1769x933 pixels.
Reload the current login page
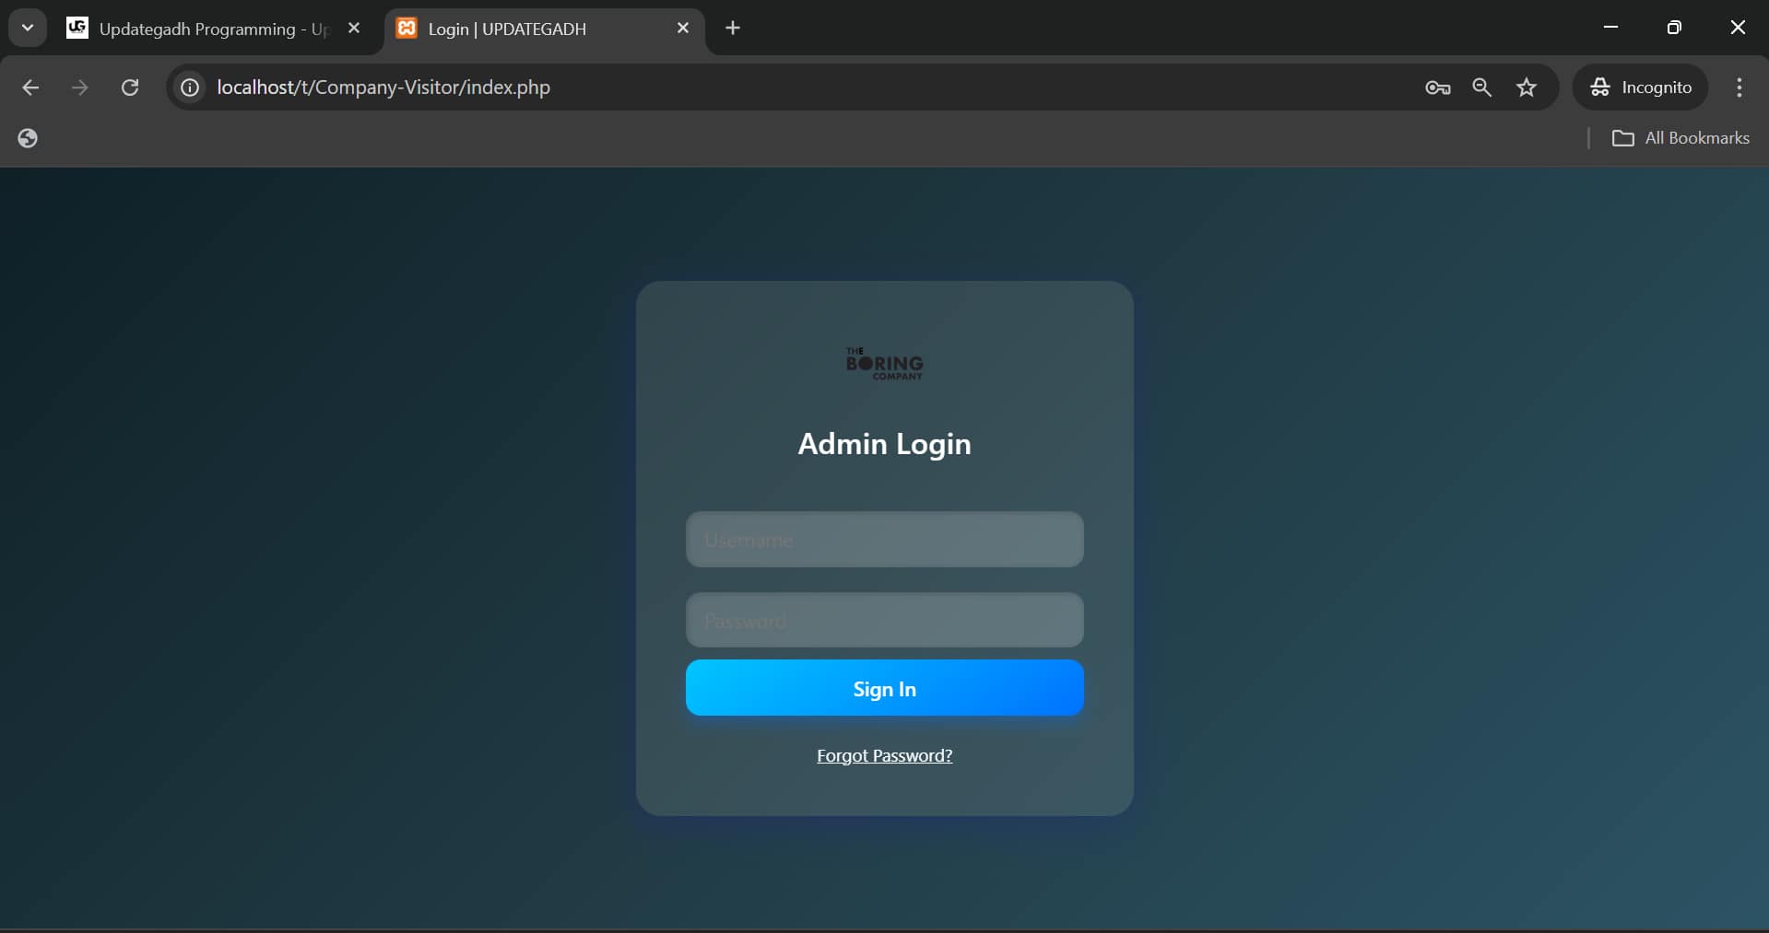130,87
